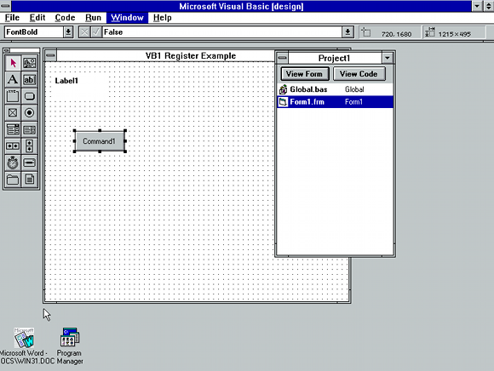This screenshot has height=371, width=494.
Task: Open the Code menu
Action: (x=65, y=18)
